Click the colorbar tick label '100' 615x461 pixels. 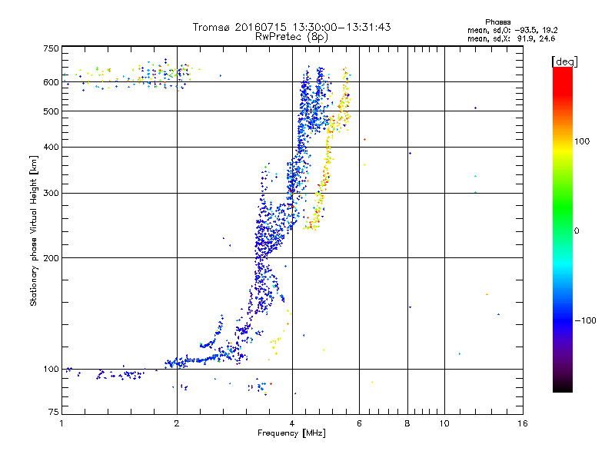[x=582, y=141]
